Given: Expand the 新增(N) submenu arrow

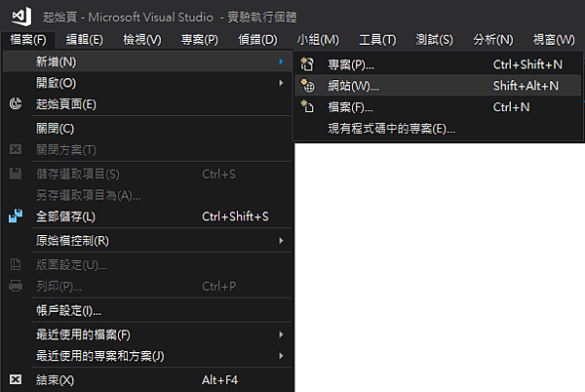Looking at the screenshot, I should [x=282, y=61].
